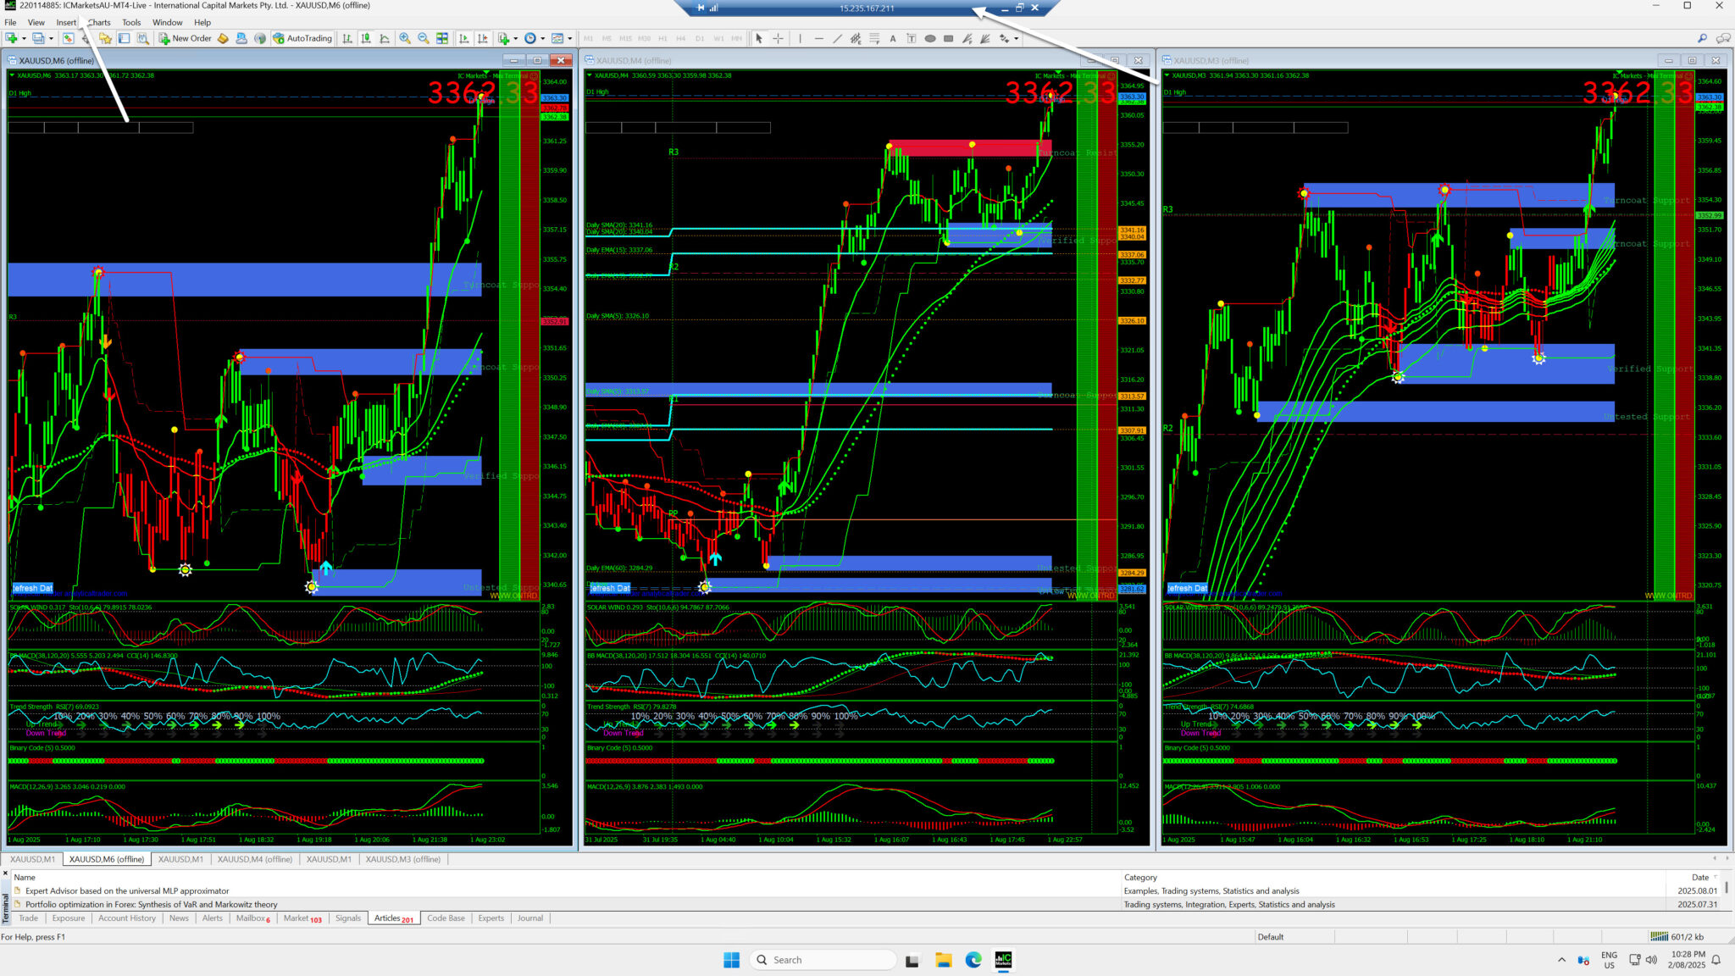
Task: Click the New Order toolbar button
Action: [186, 38]
